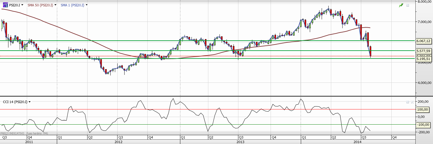The image size is (433, 144).
Task: Click the -100,00 CCI lower level label
Action: [x=423, y=125]
